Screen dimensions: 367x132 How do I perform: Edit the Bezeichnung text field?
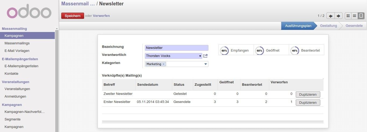[177, 48]
